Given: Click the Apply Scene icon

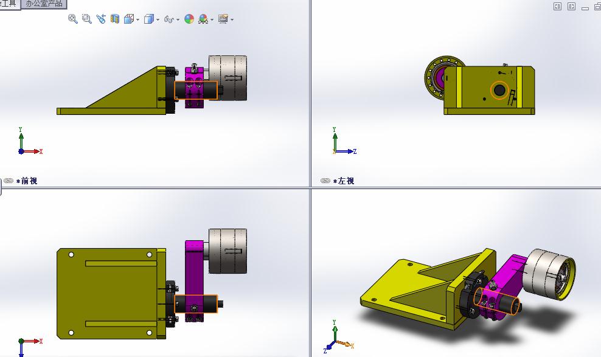Looking at the screenshot, I should (203, 19).
